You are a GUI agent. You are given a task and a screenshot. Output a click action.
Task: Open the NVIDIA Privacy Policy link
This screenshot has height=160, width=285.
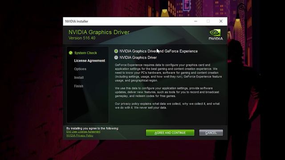[x=80, y=136]
